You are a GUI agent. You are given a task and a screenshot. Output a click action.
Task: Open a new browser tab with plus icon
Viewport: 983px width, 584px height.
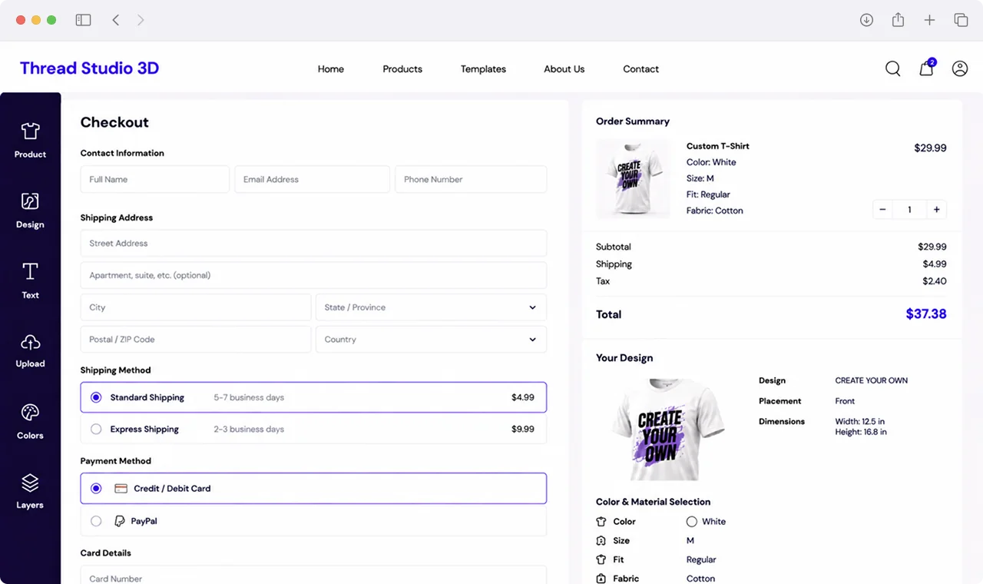[929, 20]
